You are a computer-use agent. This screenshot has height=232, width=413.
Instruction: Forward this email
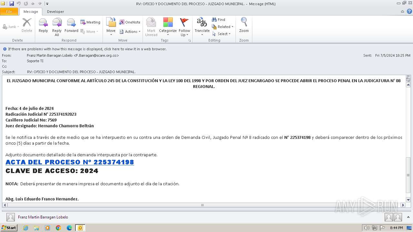[71, 25]
